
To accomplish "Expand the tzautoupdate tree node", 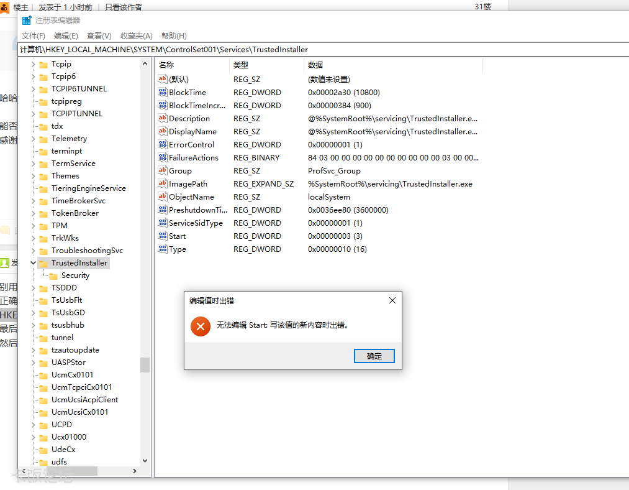I will point(34,350).
